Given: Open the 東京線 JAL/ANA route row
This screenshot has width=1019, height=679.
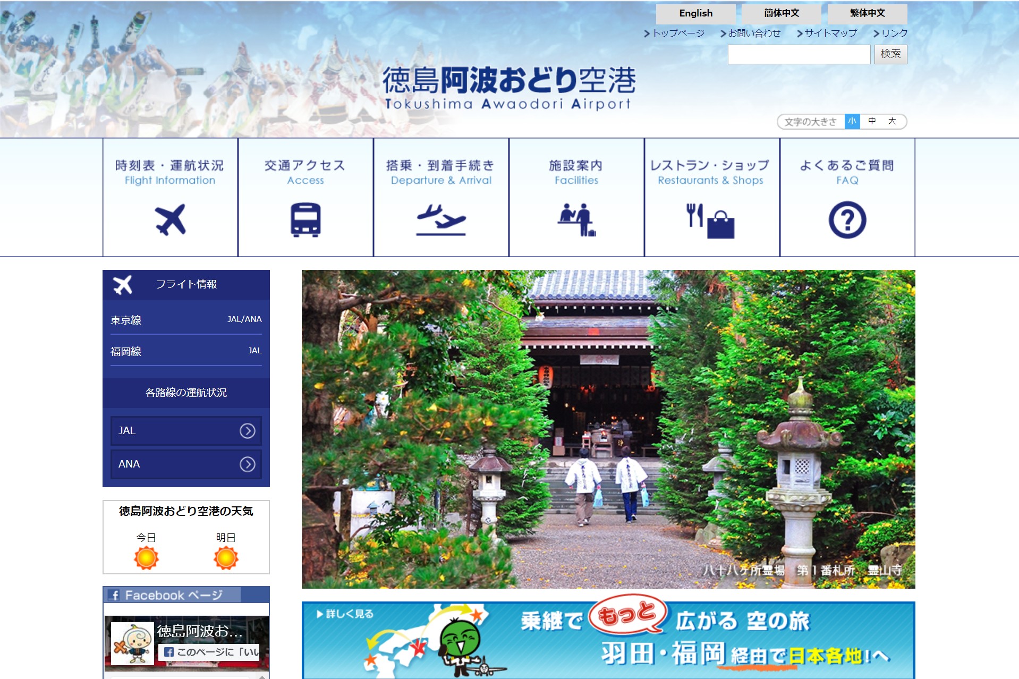Looking at the screenshot, I should click(186, 320).
